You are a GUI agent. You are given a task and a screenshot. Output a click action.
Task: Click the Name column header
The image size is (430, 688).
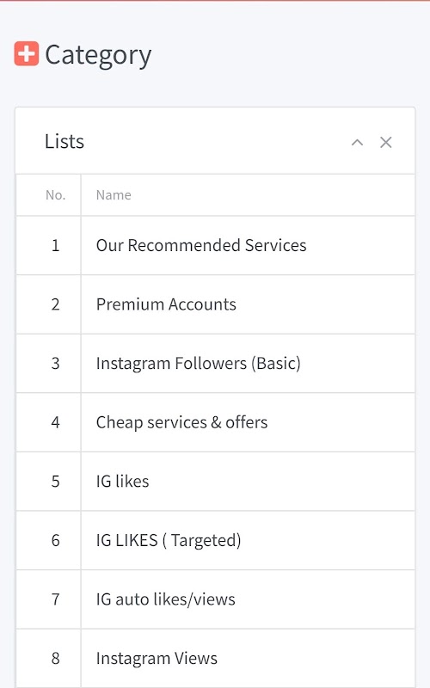[114, 195]
